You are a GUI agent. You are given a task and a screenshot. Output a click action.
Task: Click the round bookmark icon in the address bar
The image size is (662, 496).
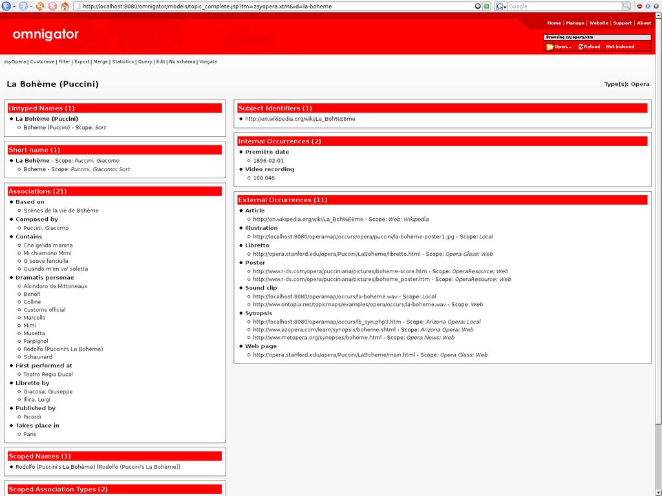[x=478, y=6]
